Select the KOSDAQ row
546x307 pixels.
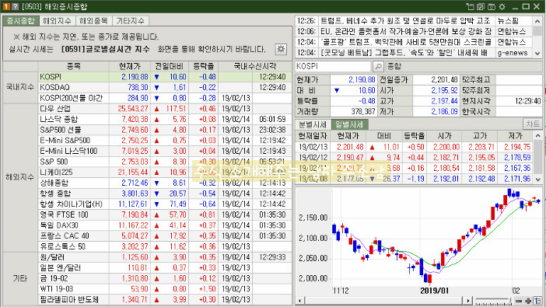[165, 87]
